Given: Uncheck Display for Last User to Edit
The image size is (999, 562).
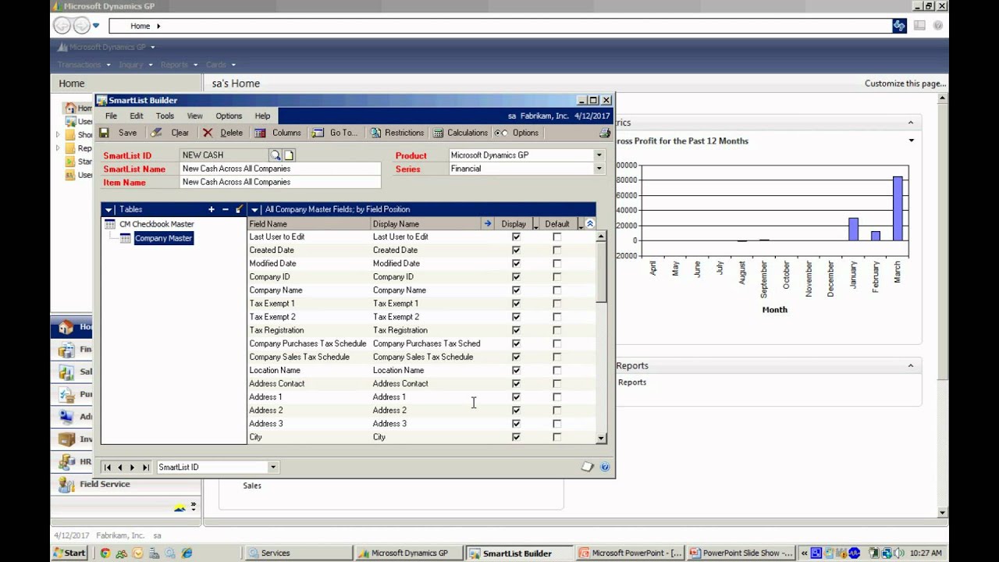Looking at the screenshot, I should point(516,237).
